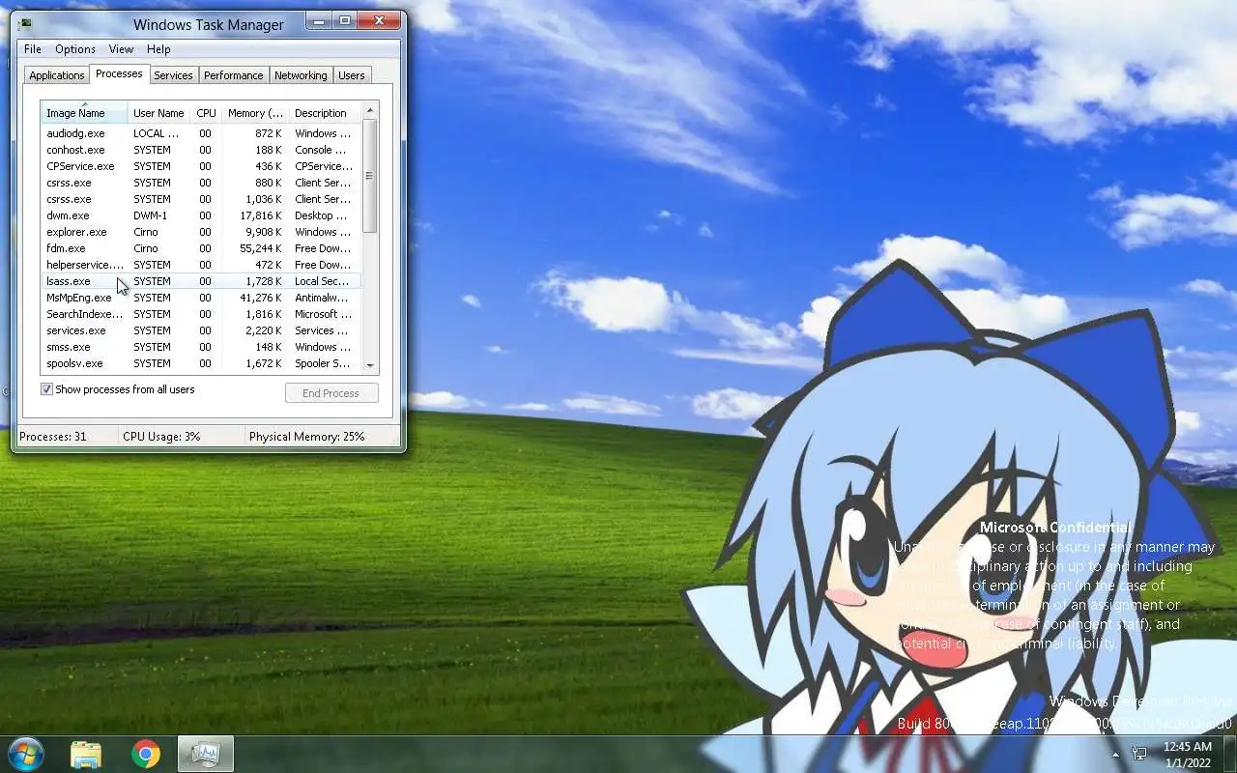Screen dimensions: 1237x773
Task: Open the File menu
Action: click(x=33, y=49)
